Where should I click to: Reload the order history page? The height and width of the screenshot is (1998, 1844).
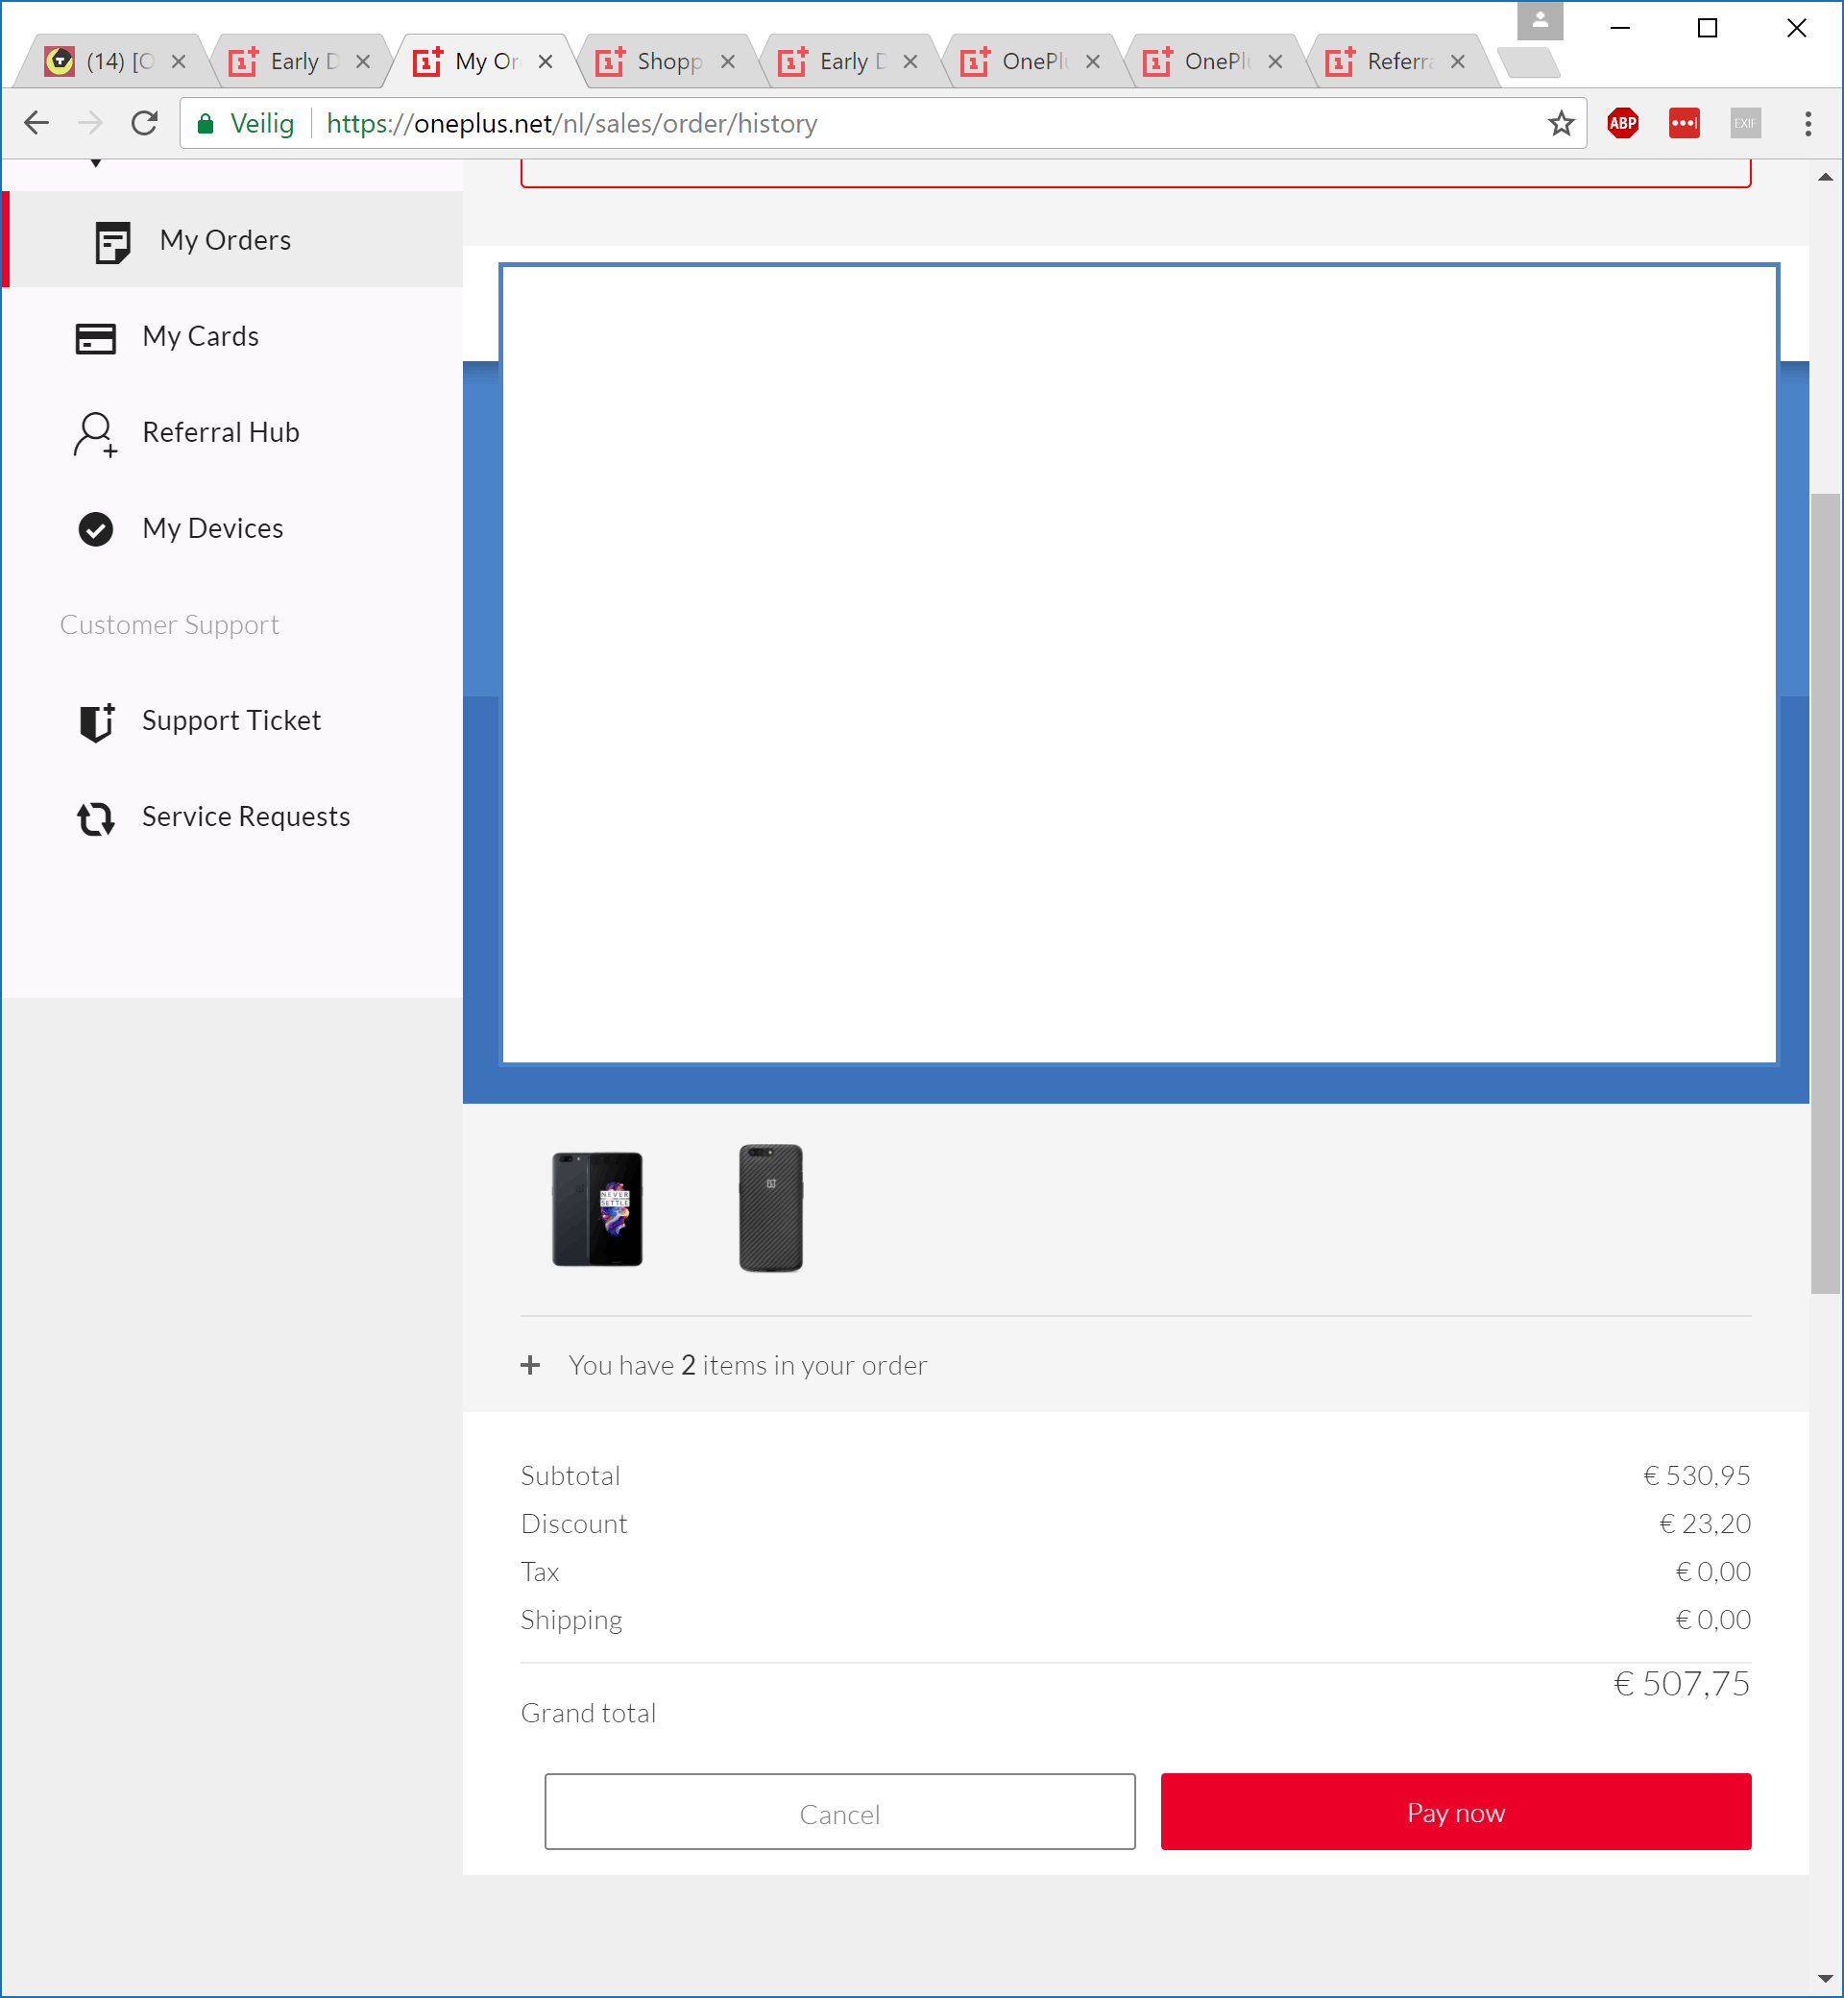[x=145, y=124]
